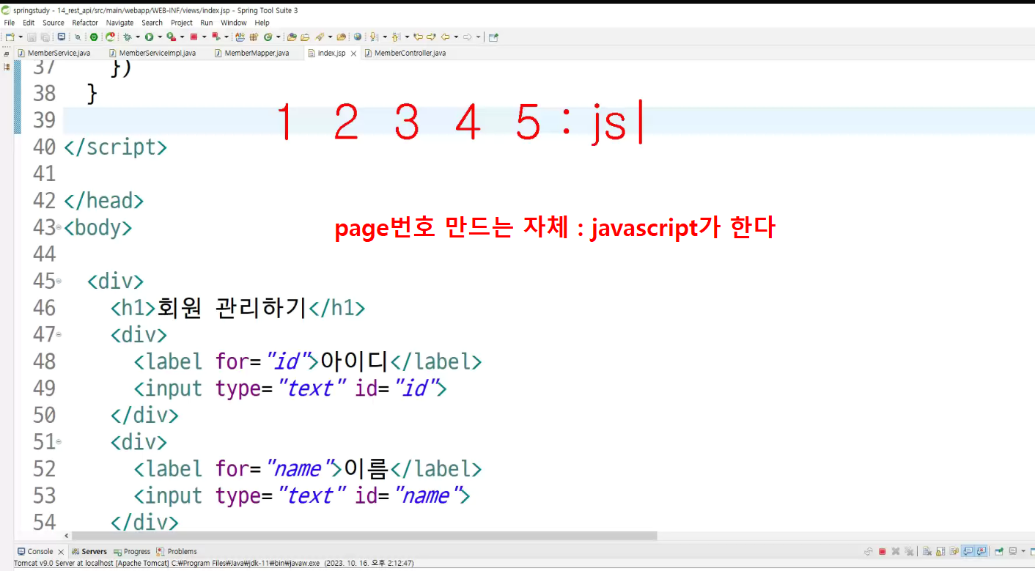Toggle Word Wrap in Console
Viewport: 1035px width, 571px height.
tap(954, 551)
